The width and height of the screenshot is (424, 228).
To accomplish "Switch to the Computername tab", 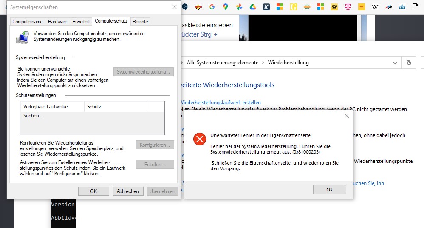I will click(x=28, y=22).
